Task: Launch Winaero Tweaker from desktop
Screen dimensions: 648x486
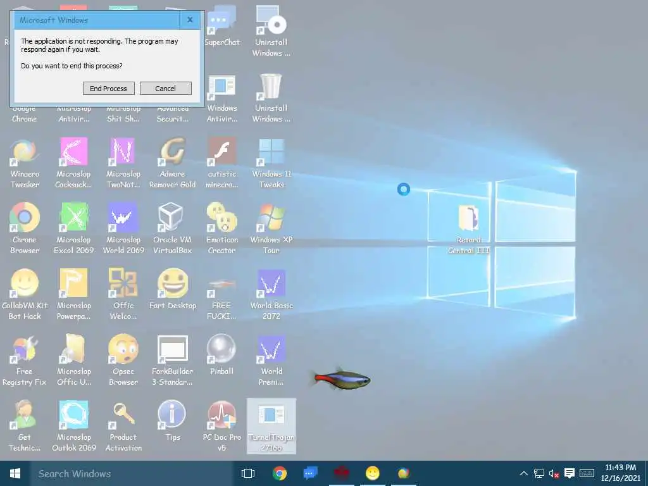Action: point(25,163)
